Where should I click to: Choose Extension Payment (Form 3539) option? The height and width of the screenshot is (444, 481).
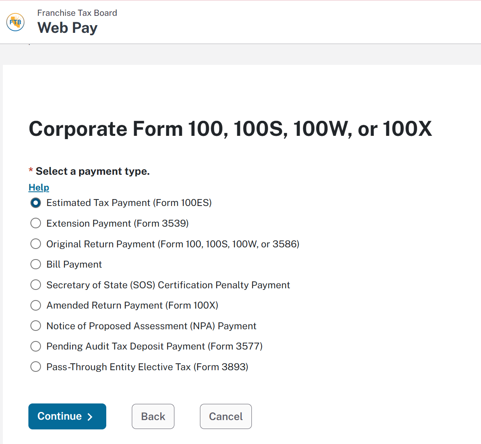coord(36,223)
